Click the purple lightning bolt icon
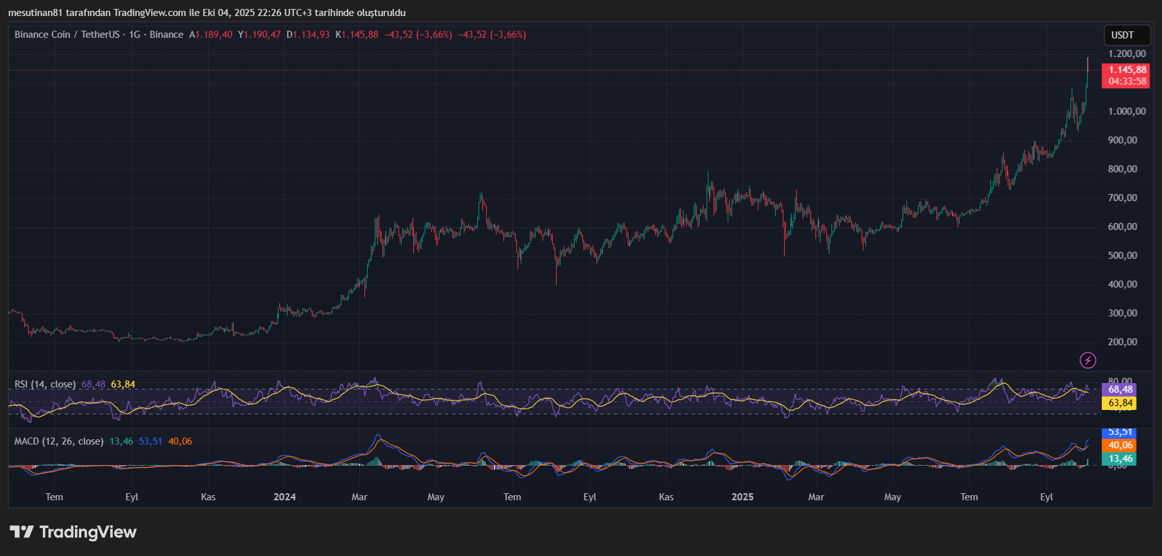The image size is (1162, 556). click(1088, 360)
